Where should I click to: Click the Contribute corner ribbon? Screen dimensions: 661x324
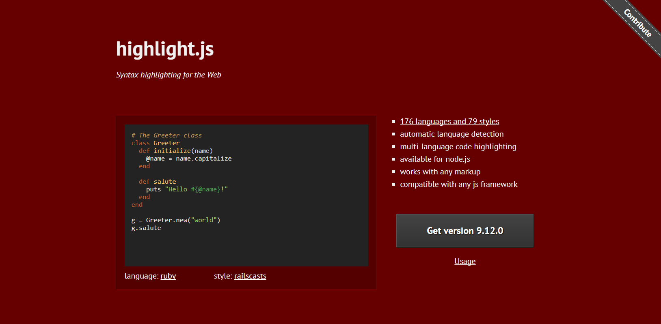point(637,23)
